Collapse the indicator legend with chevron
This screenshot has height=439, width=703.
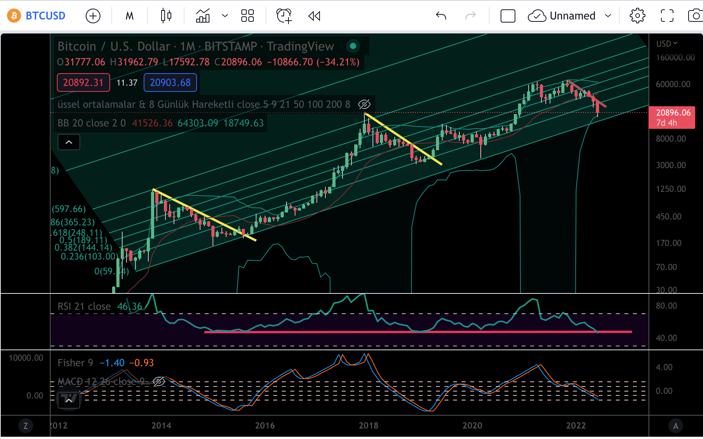click(69, 142)
